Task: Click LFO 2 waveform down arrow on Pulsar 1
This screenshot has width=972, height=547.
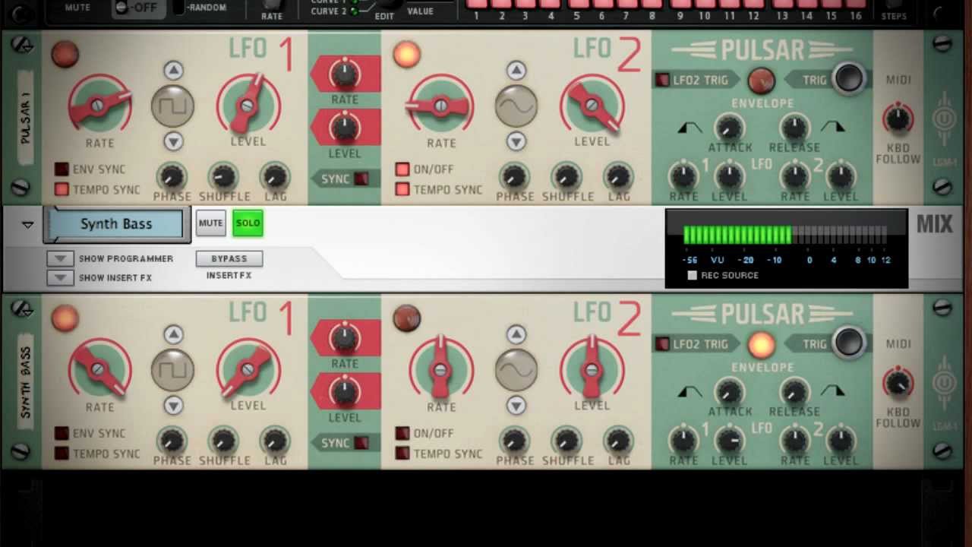Action: 516,141
